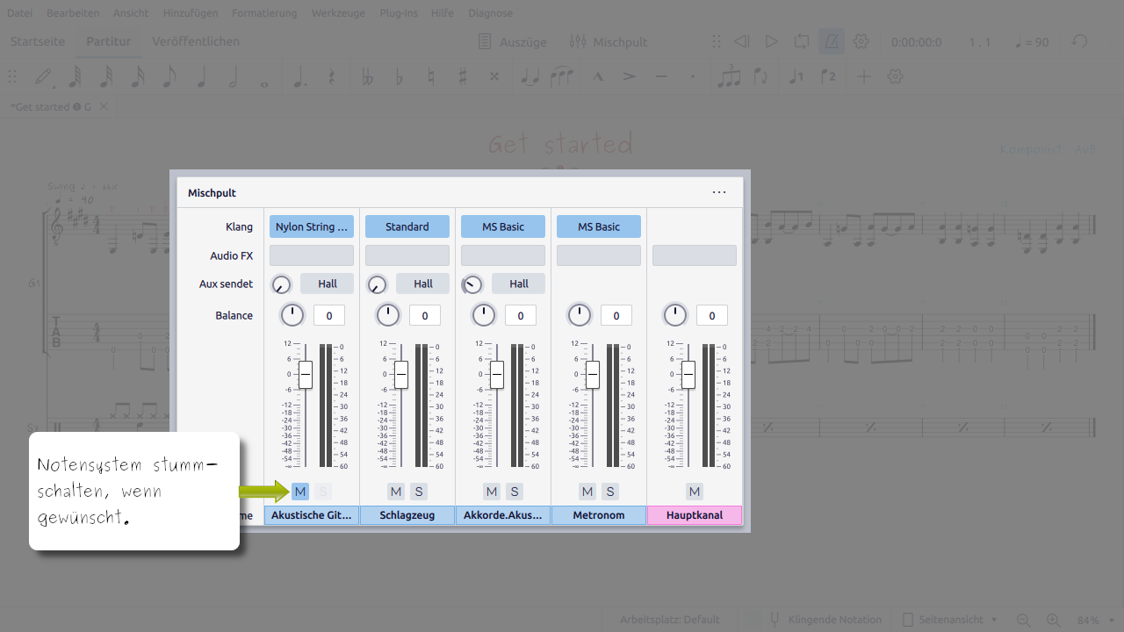The height and width of the screenshot is (632, 1124).
Task: Click the volume fader of Akkorde channel
Action: click(x=497, y=375)
